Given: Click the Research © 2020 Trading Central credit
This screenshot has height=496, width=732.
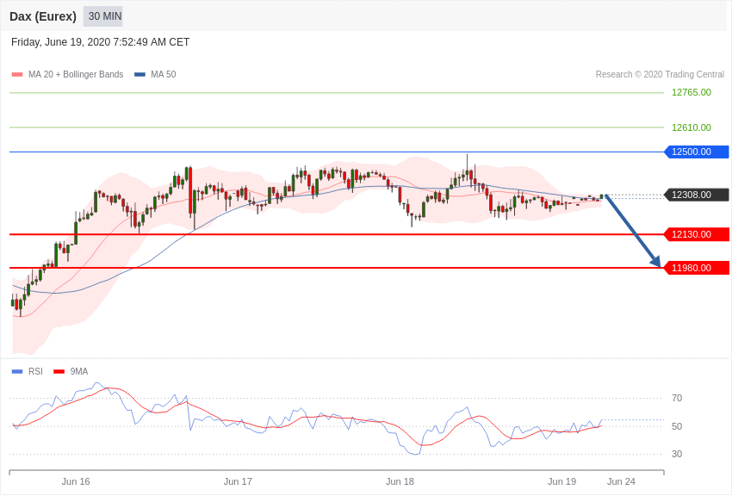Looking at the screenshot, I should (660, 74).
